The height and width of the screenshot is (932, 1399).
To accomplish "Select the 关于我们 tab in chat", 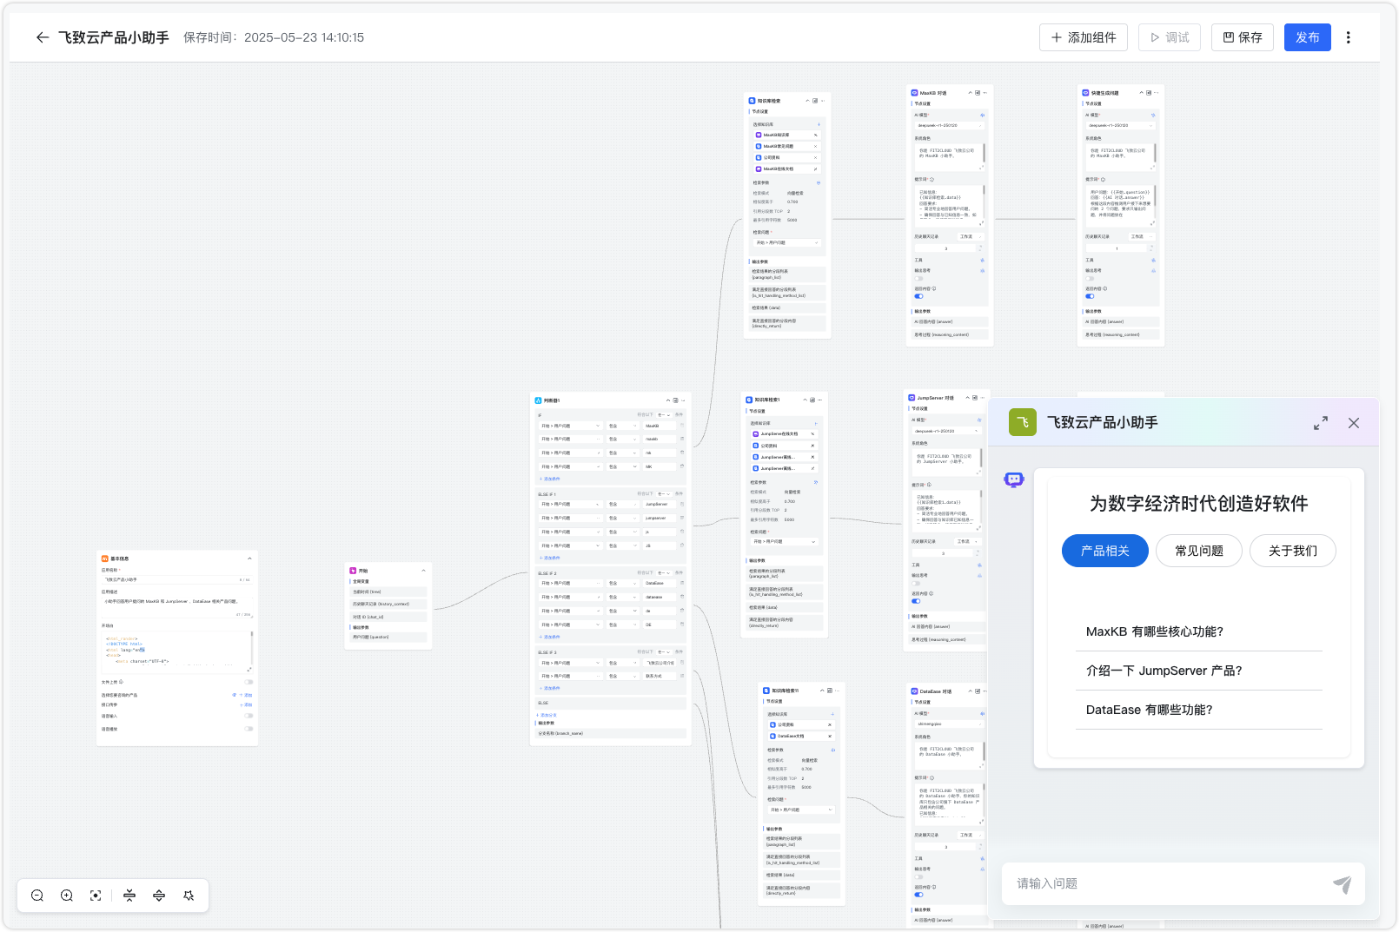I will click(x=1293, y=551).
